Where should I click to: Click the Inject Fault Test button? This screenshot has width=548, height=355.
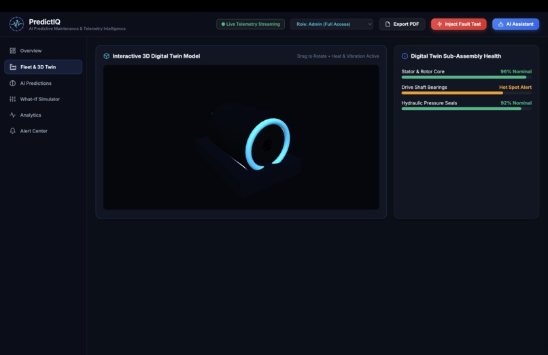pyautogui.click(x=458, y=24)
